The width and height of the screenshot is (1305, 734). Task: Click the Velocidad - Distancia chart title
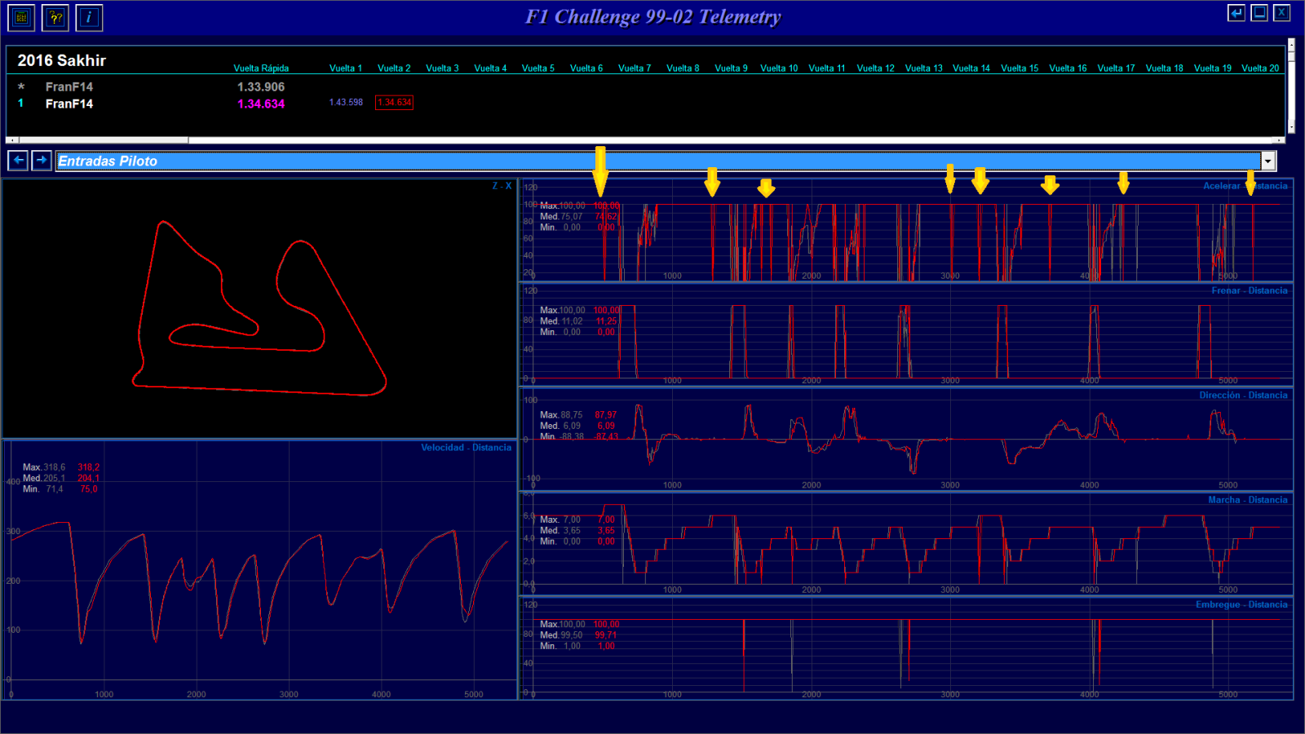click(x=466, y=448)
